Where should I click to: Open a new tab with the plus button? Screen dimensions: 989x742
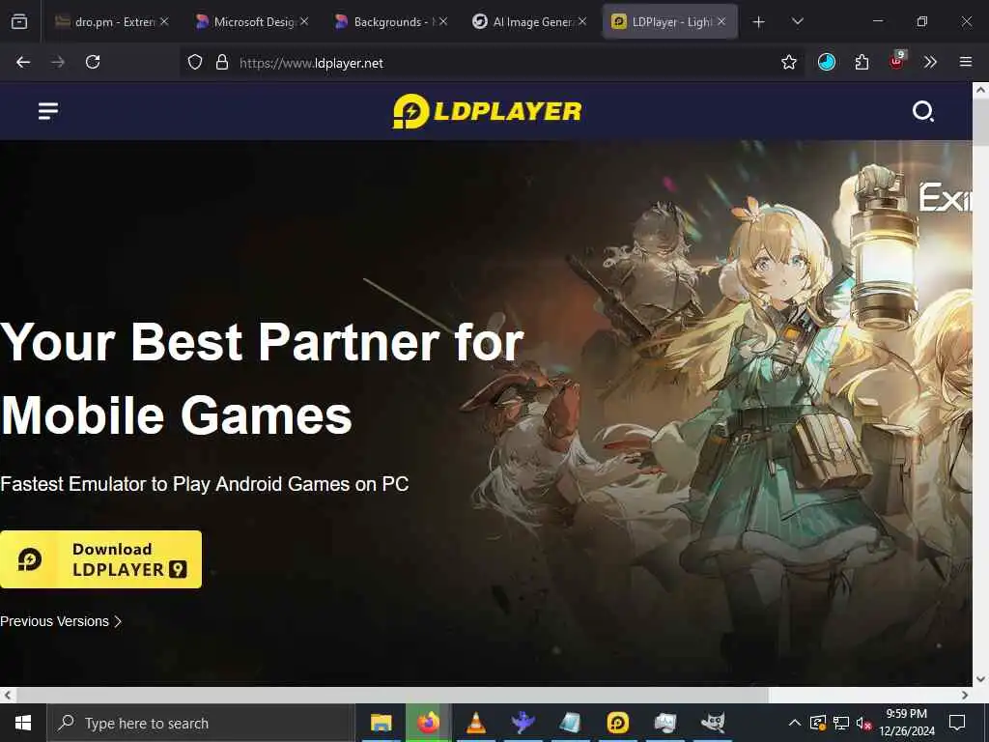coord(759,22)
